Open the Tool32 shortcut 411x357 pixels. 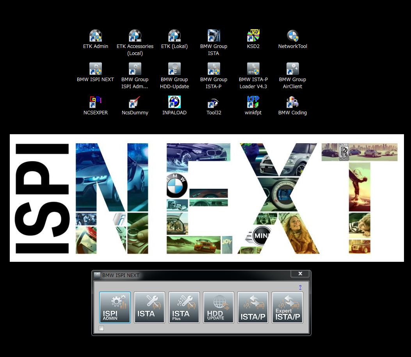pos(214,106)
